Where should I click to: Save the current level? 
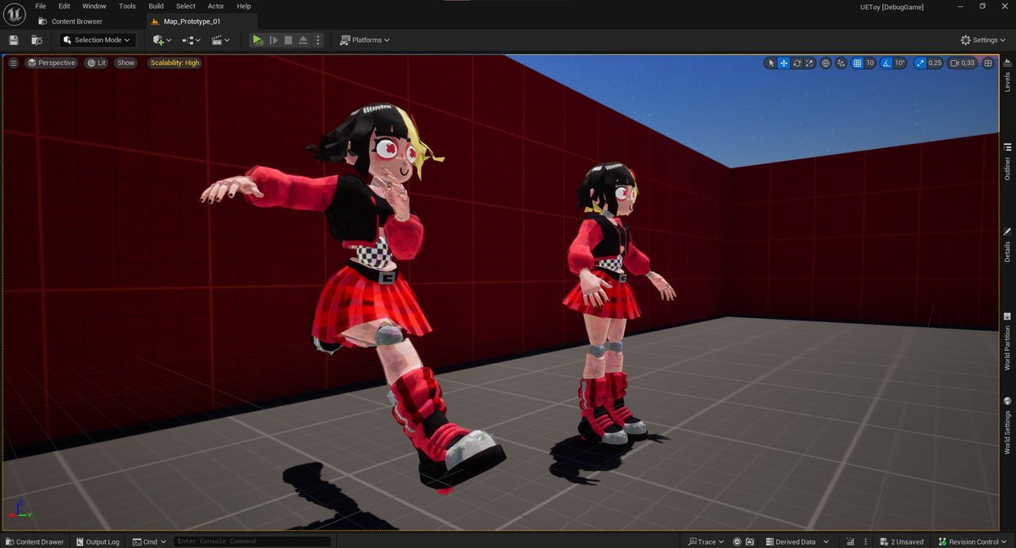13,40
